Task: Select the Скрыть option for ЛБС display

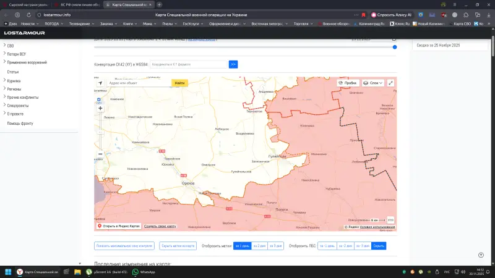Action: coord(379,246)
